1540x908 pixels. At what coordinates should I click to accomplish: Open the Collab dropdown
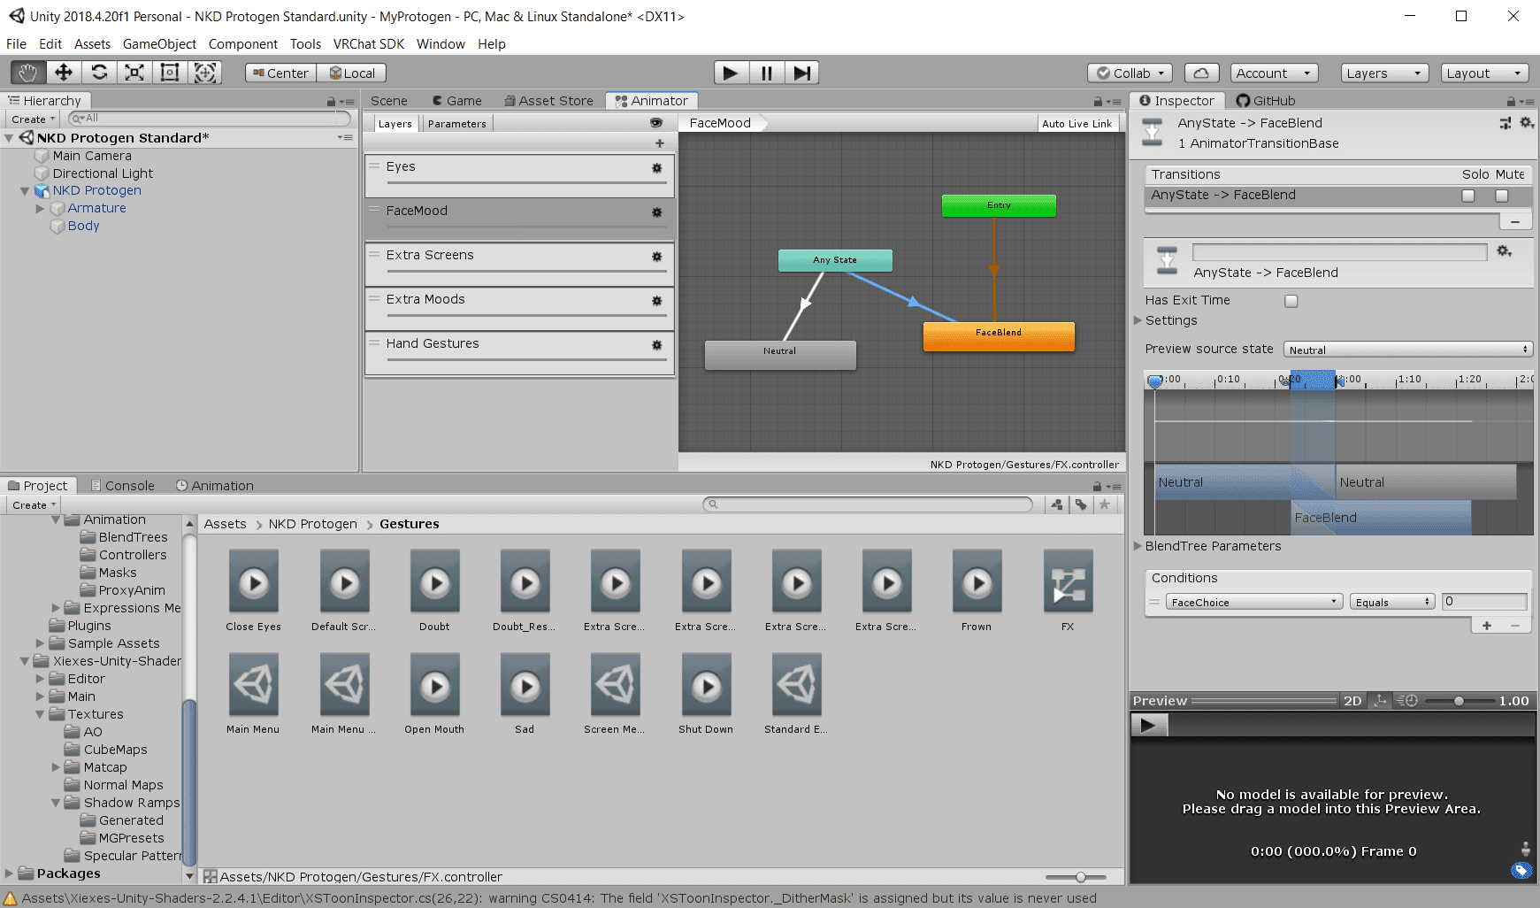(x=1130, y=73)
